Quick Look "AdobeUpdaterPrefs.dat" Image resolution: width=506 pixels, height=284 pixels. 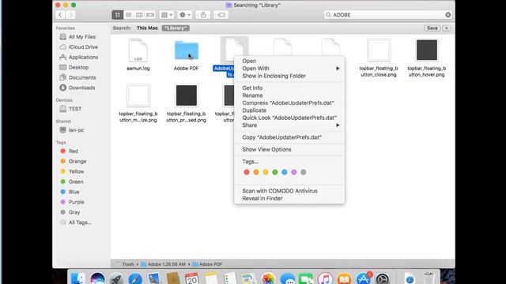click(289, 118)
